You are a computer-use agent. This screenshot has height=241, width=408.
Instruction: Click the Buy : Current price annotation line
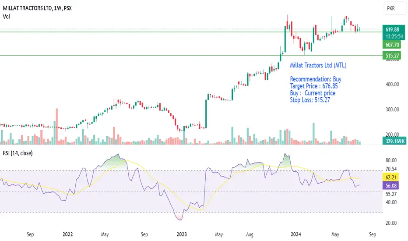pyautogui.click(x=313, y=93)
